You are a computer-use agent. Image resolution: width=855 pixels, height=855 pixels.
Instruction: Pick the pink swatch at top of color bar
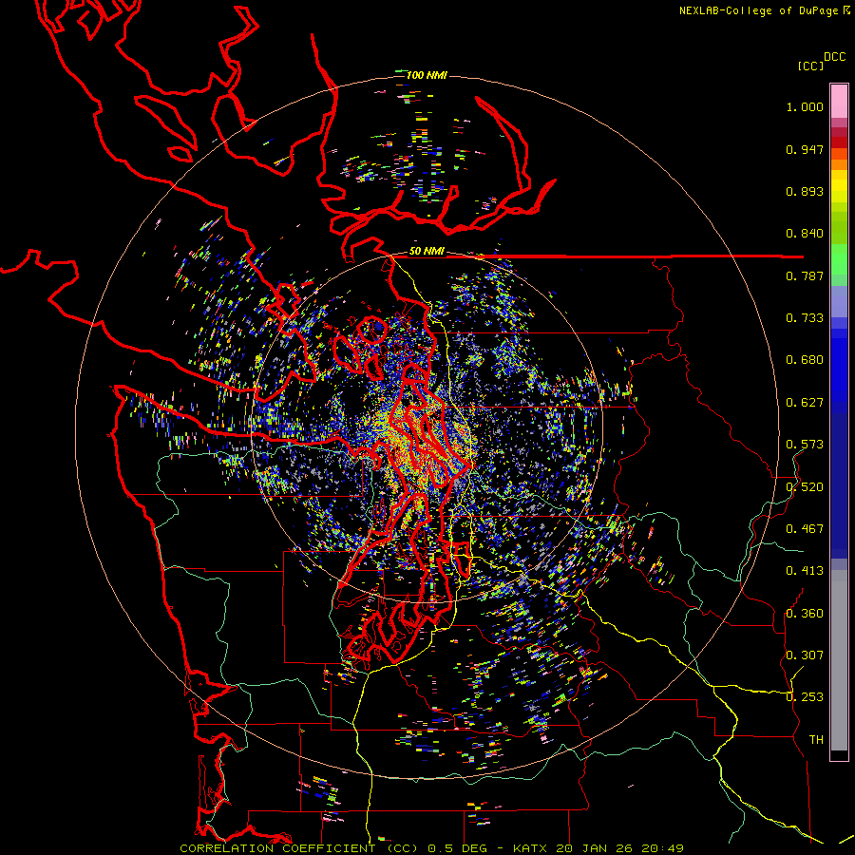839,102
